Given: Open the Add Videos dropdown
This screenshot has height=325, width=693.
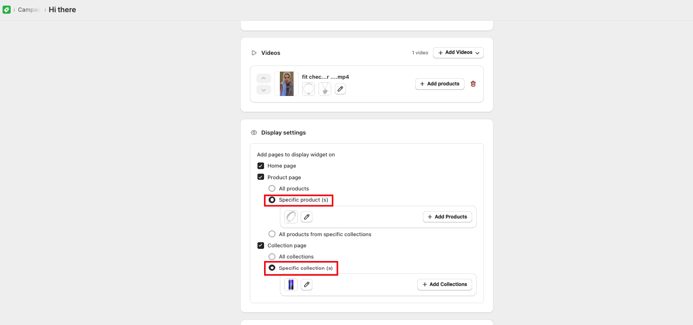Looking at the screenshot, I should (x=458, y=53).
